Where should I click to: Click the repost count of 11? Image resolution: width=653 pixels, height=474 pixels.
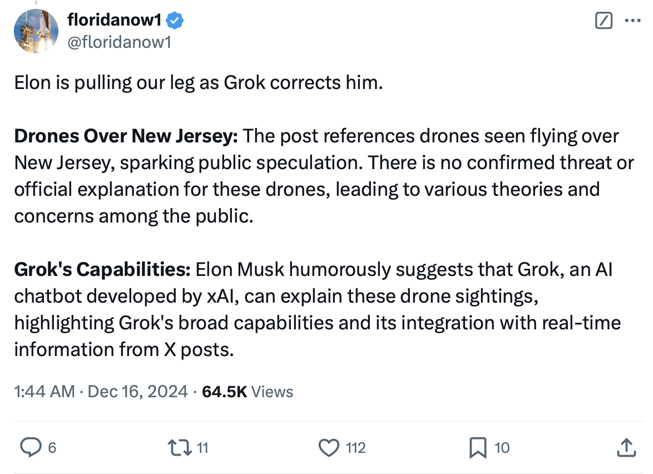click(x=202, y=447)
